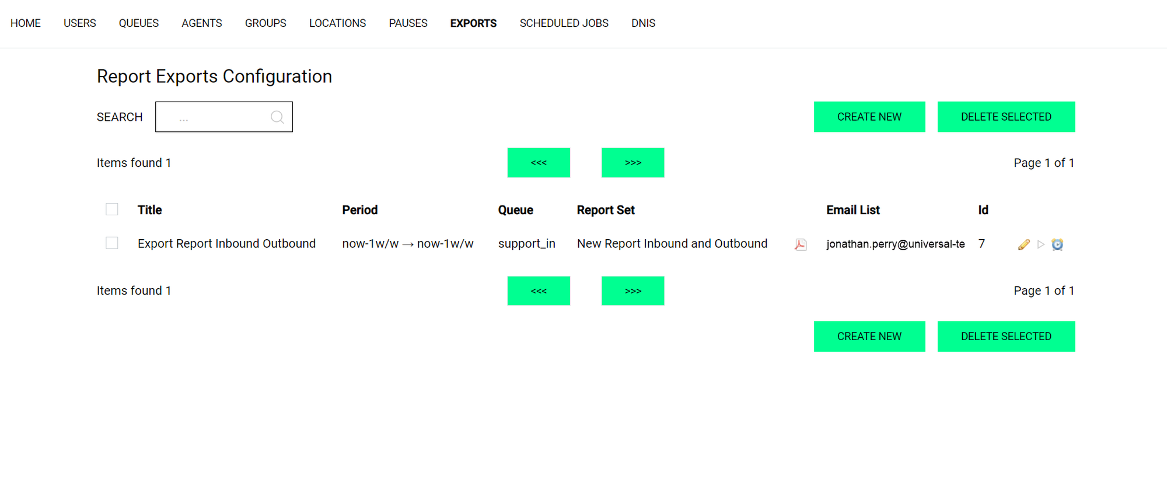This screenshot has width=1167, height=504.
Task: Click the play arrow icon to run the export
Action: (1040, 244)
